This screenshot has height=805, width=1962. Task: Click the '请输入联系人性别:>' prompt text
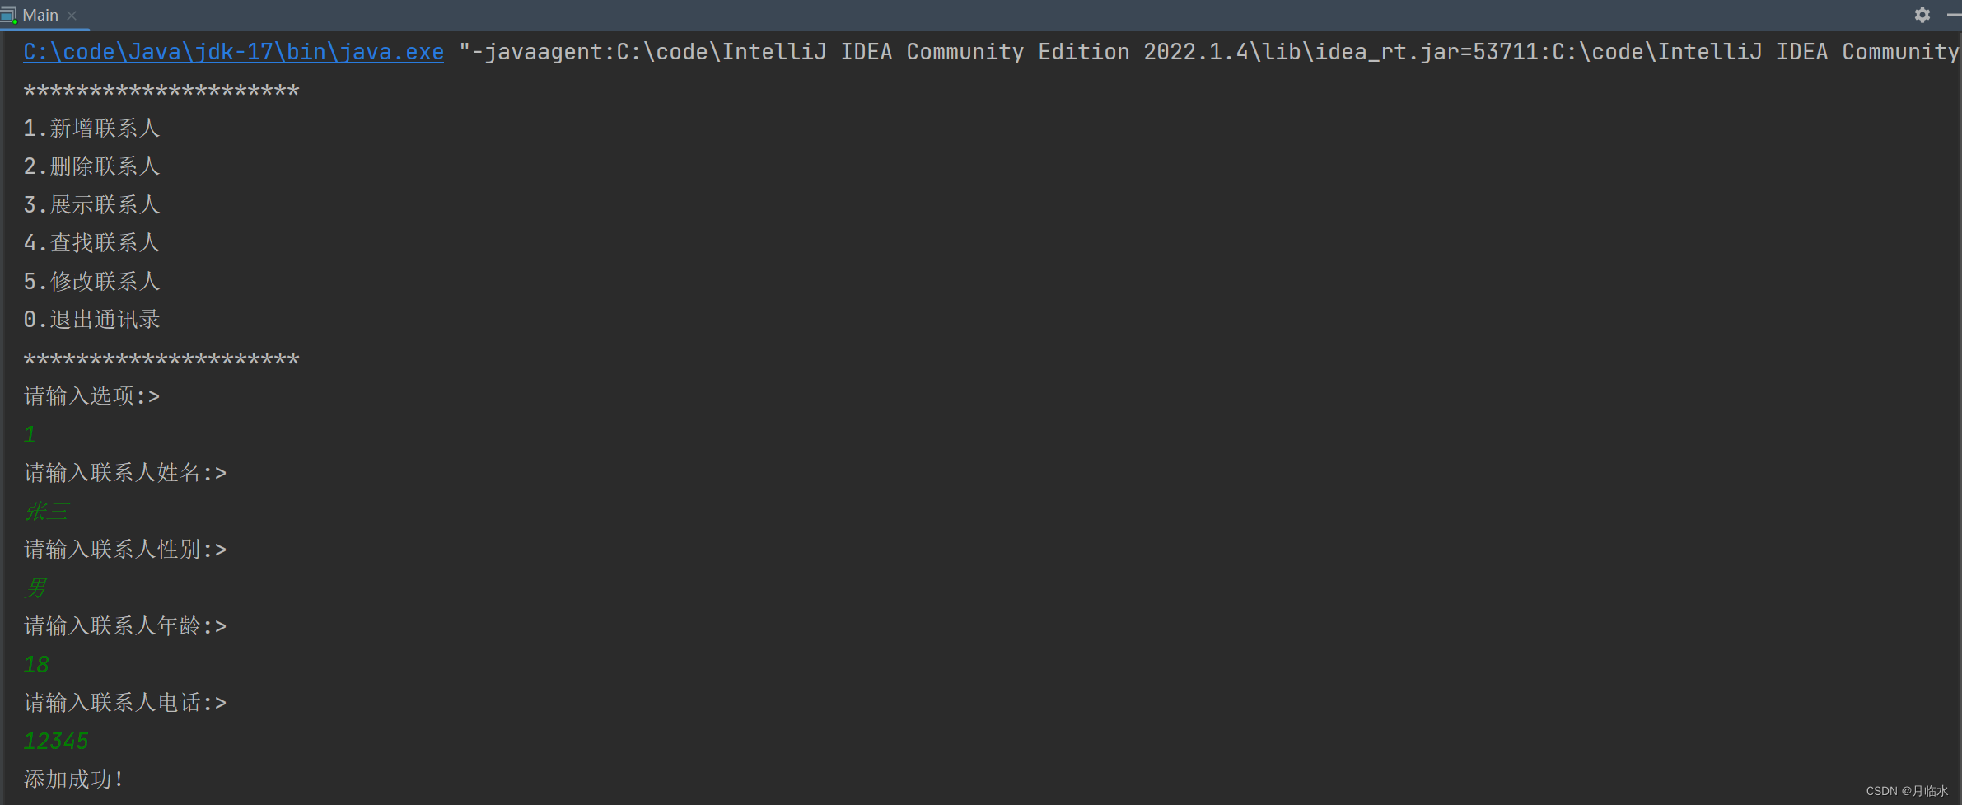124,550
